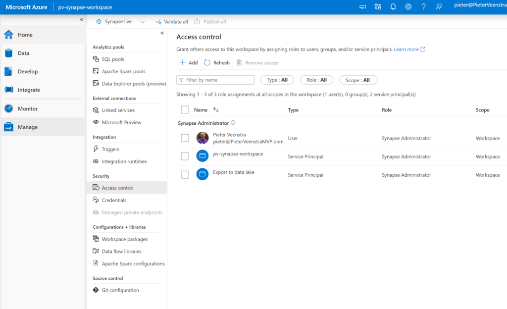Open feedback person icon in header
The height and width of the screenshot is (309, 507).
click(439, 7)
